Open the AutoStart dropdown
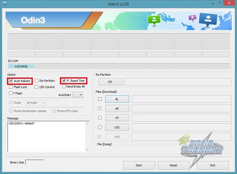237x174 pixels. coord(78,95)
